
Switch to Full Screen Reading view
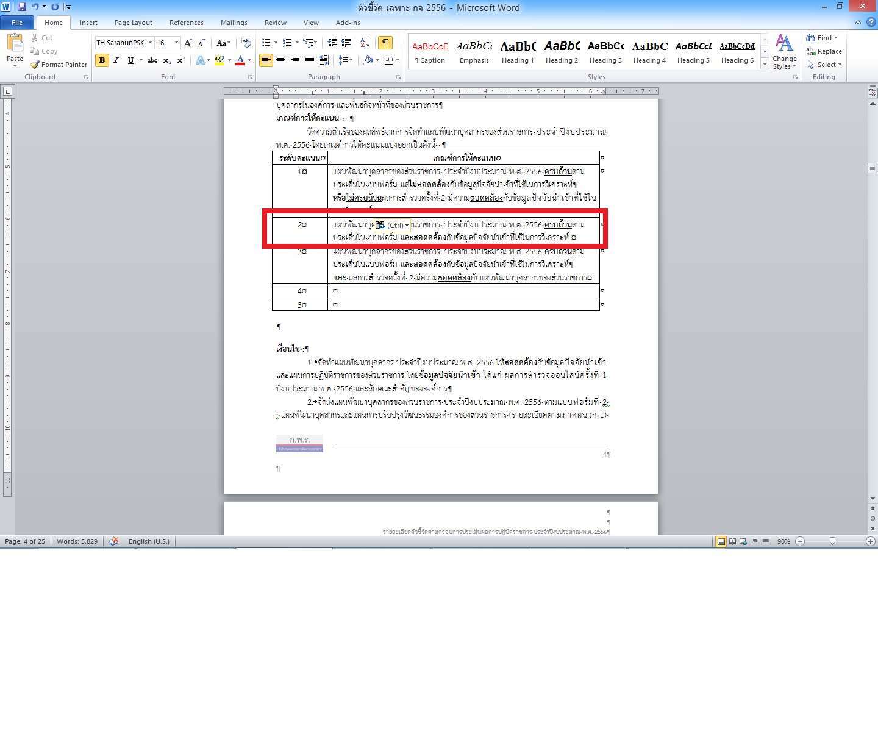click(x=732, y=541)
